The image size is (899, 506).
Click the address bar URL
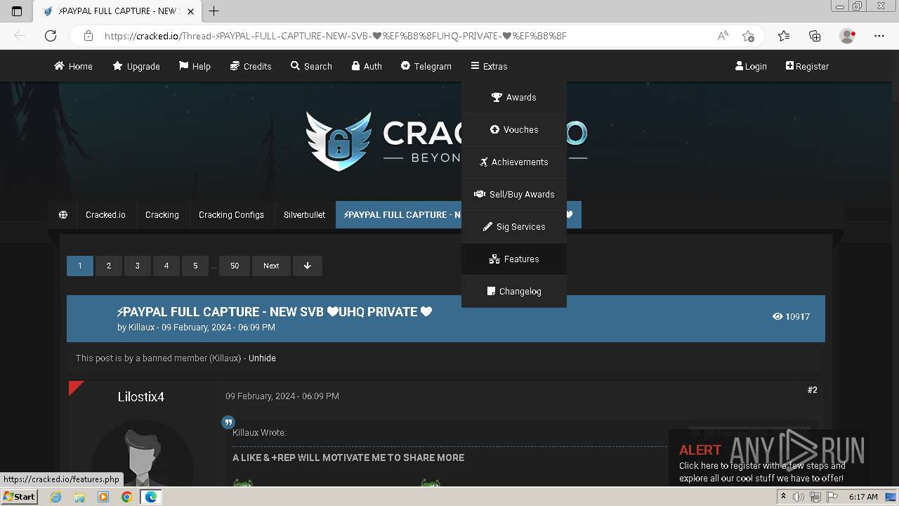[x=336, y=36]
